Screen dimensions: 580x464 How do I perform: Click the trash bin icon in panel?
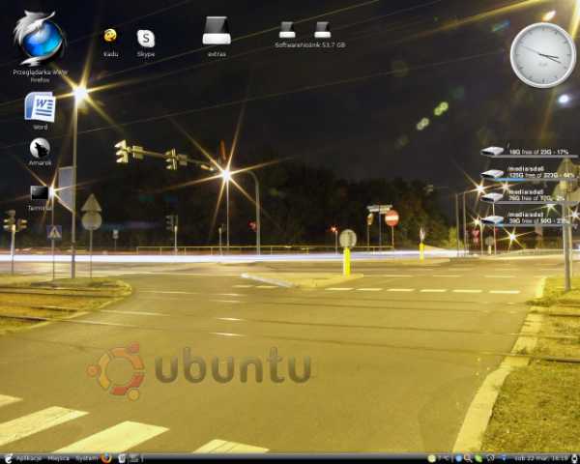point(122,458)
